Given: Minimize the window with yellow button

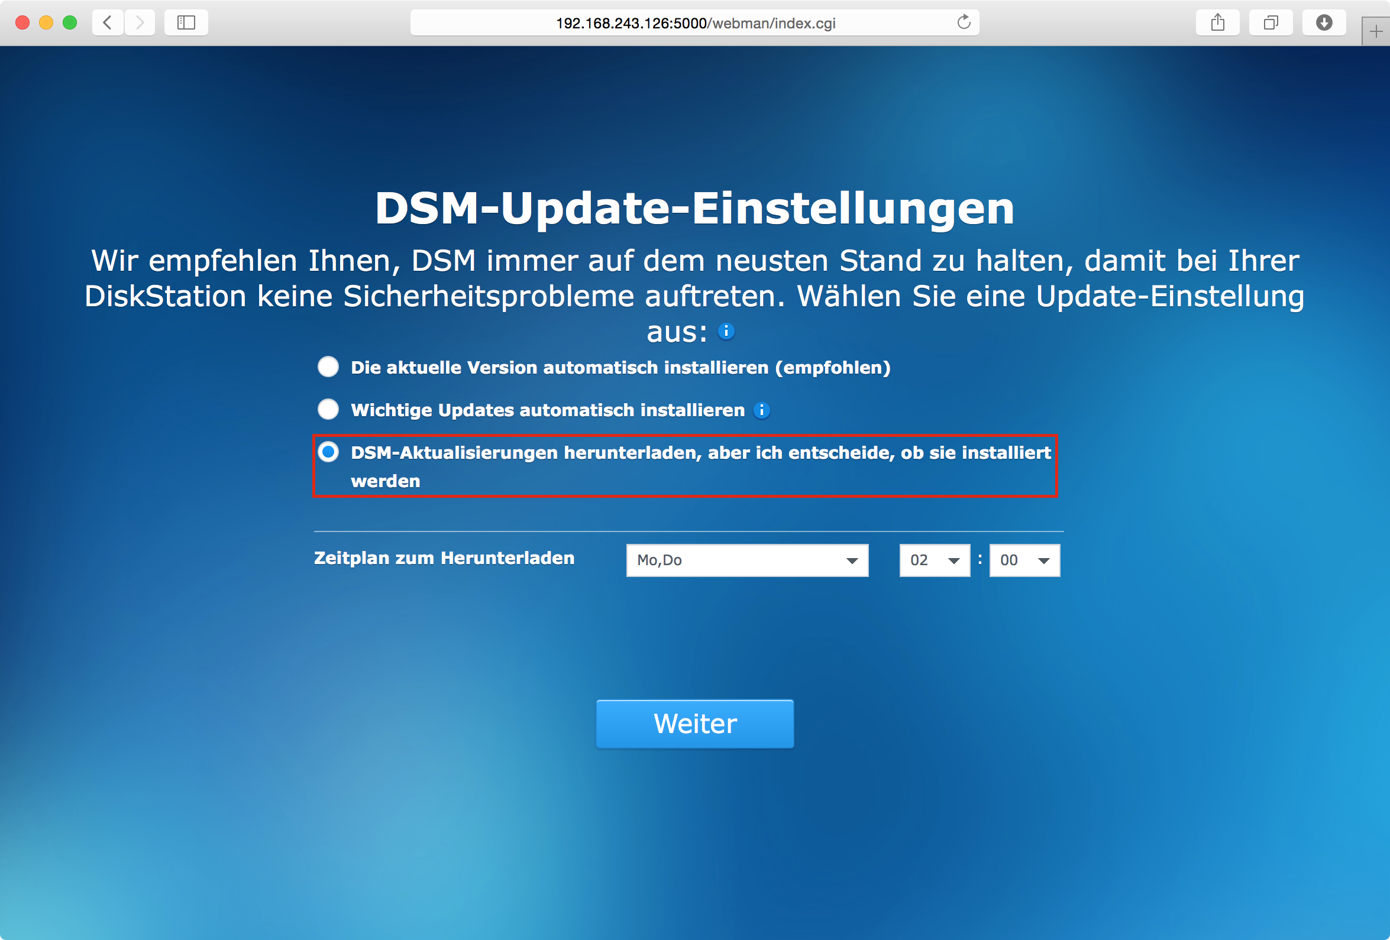Looking at the screenshot, I should [46, 22].
